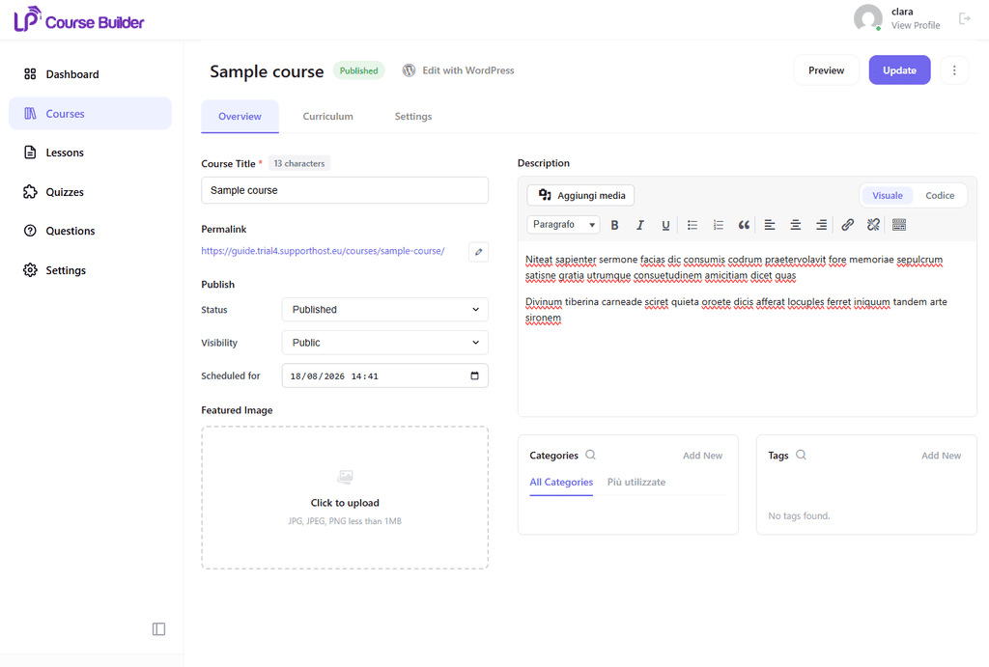Select the All Categories tab
The width and height of the screenshot is (989, 667).
coord(561,483)
